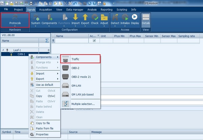
Task: Choose Copy to file in context menu
Action: pos(45,123)
